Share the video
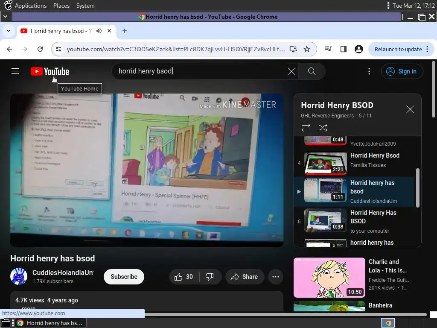Screen dimensions: 437x328 245,277
